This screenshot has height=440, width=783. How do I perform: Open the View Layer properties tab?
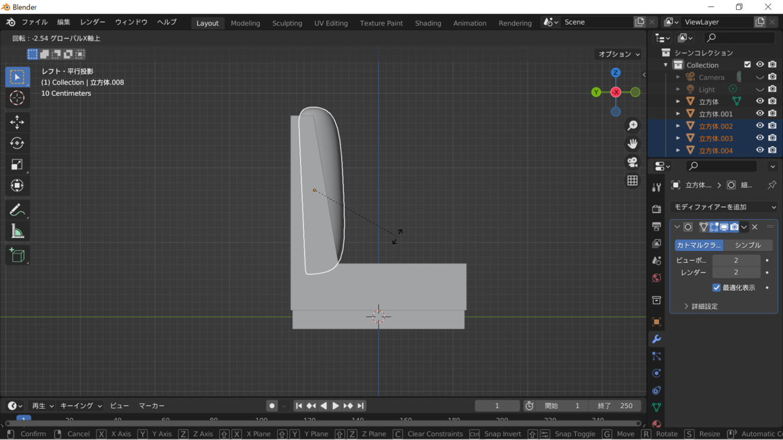click(656, 243)
